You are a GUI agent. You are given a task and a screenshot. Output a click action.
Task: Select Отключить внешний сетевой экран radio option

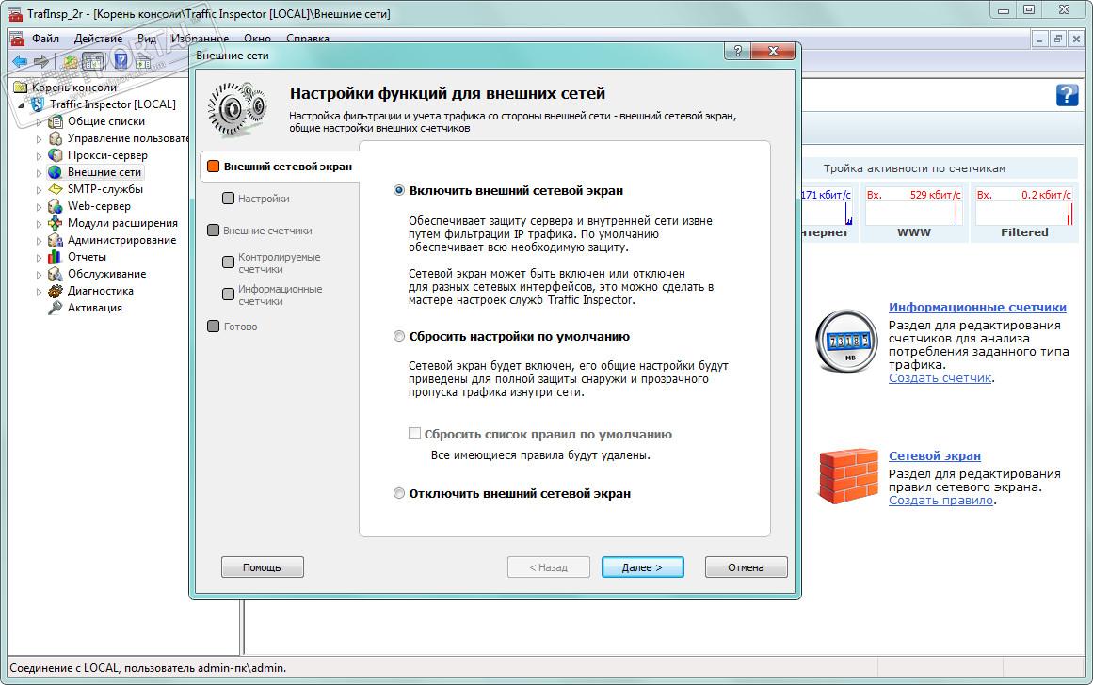399,493
